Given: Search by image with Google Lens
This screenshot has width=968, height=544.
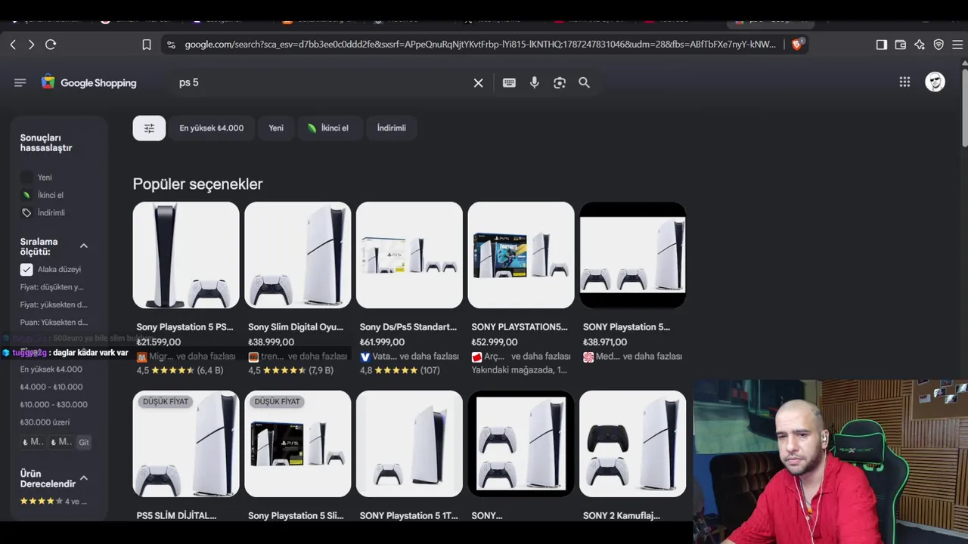Looking at the screenshot, I should pyautogui.click(x=560, y=83).
